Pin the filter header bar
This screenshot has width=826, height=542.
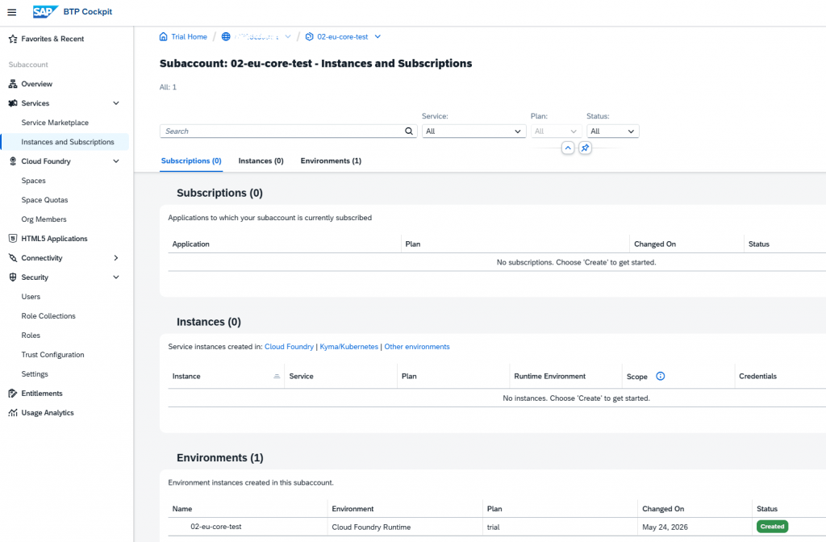tap(585, 148)
